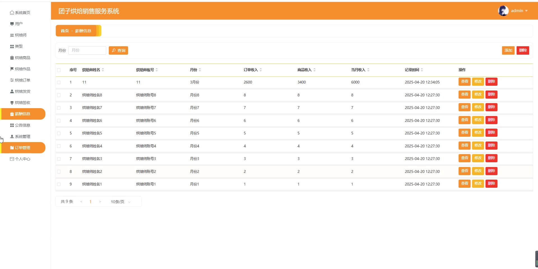
Task: Click the 烘焙商品 sidebar icon
Action: coord(12,58)
